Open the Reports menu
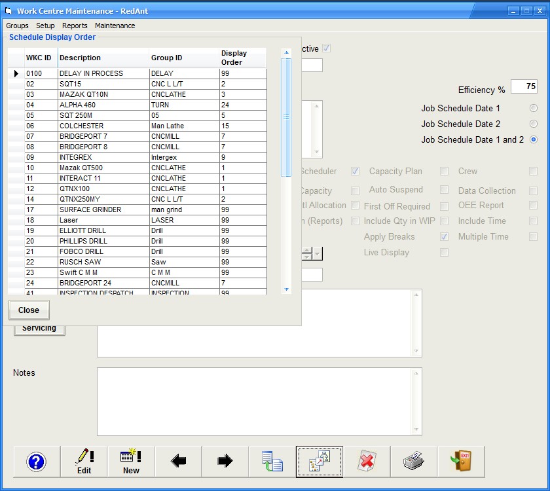The image size is (550, 491). pyautogui.click(x=75, y=26)
